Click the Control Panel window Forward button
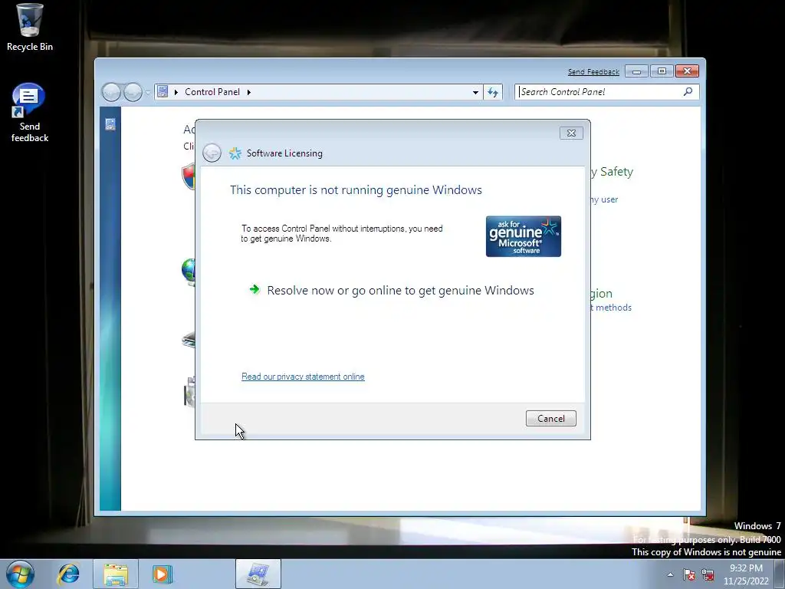The height and width of the screenshot is (589, 785). [x=133, y=92]
